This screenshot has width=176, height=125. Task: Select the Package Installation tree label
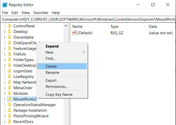(x=30, y=110)
